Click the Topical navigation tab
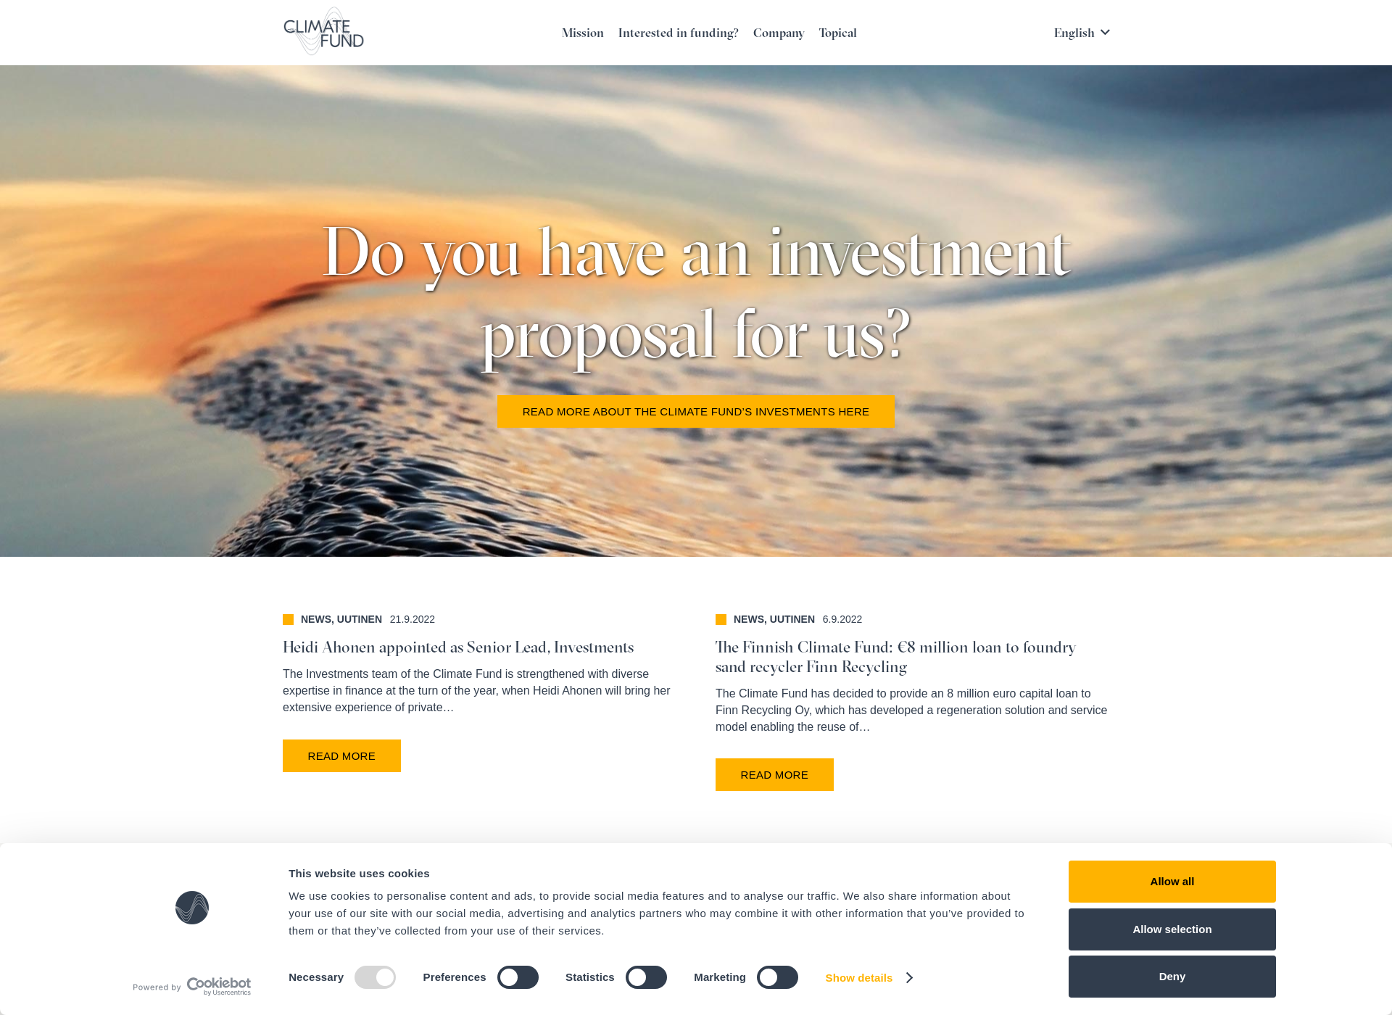The width and height of the screenshot is (1392, 1015). coord(837,33)
